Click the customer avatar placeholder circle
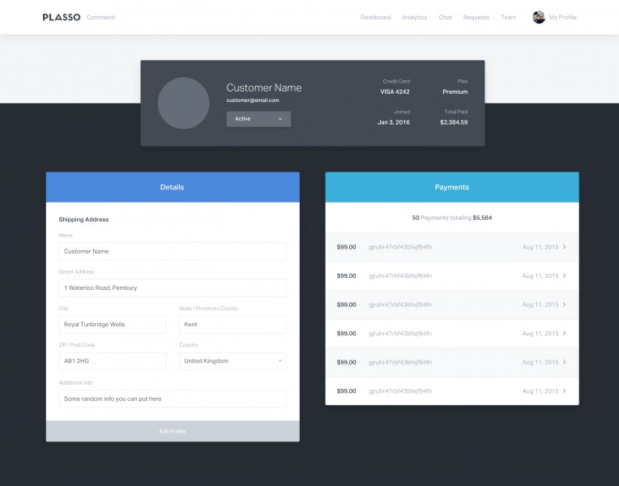 (184, 103)
